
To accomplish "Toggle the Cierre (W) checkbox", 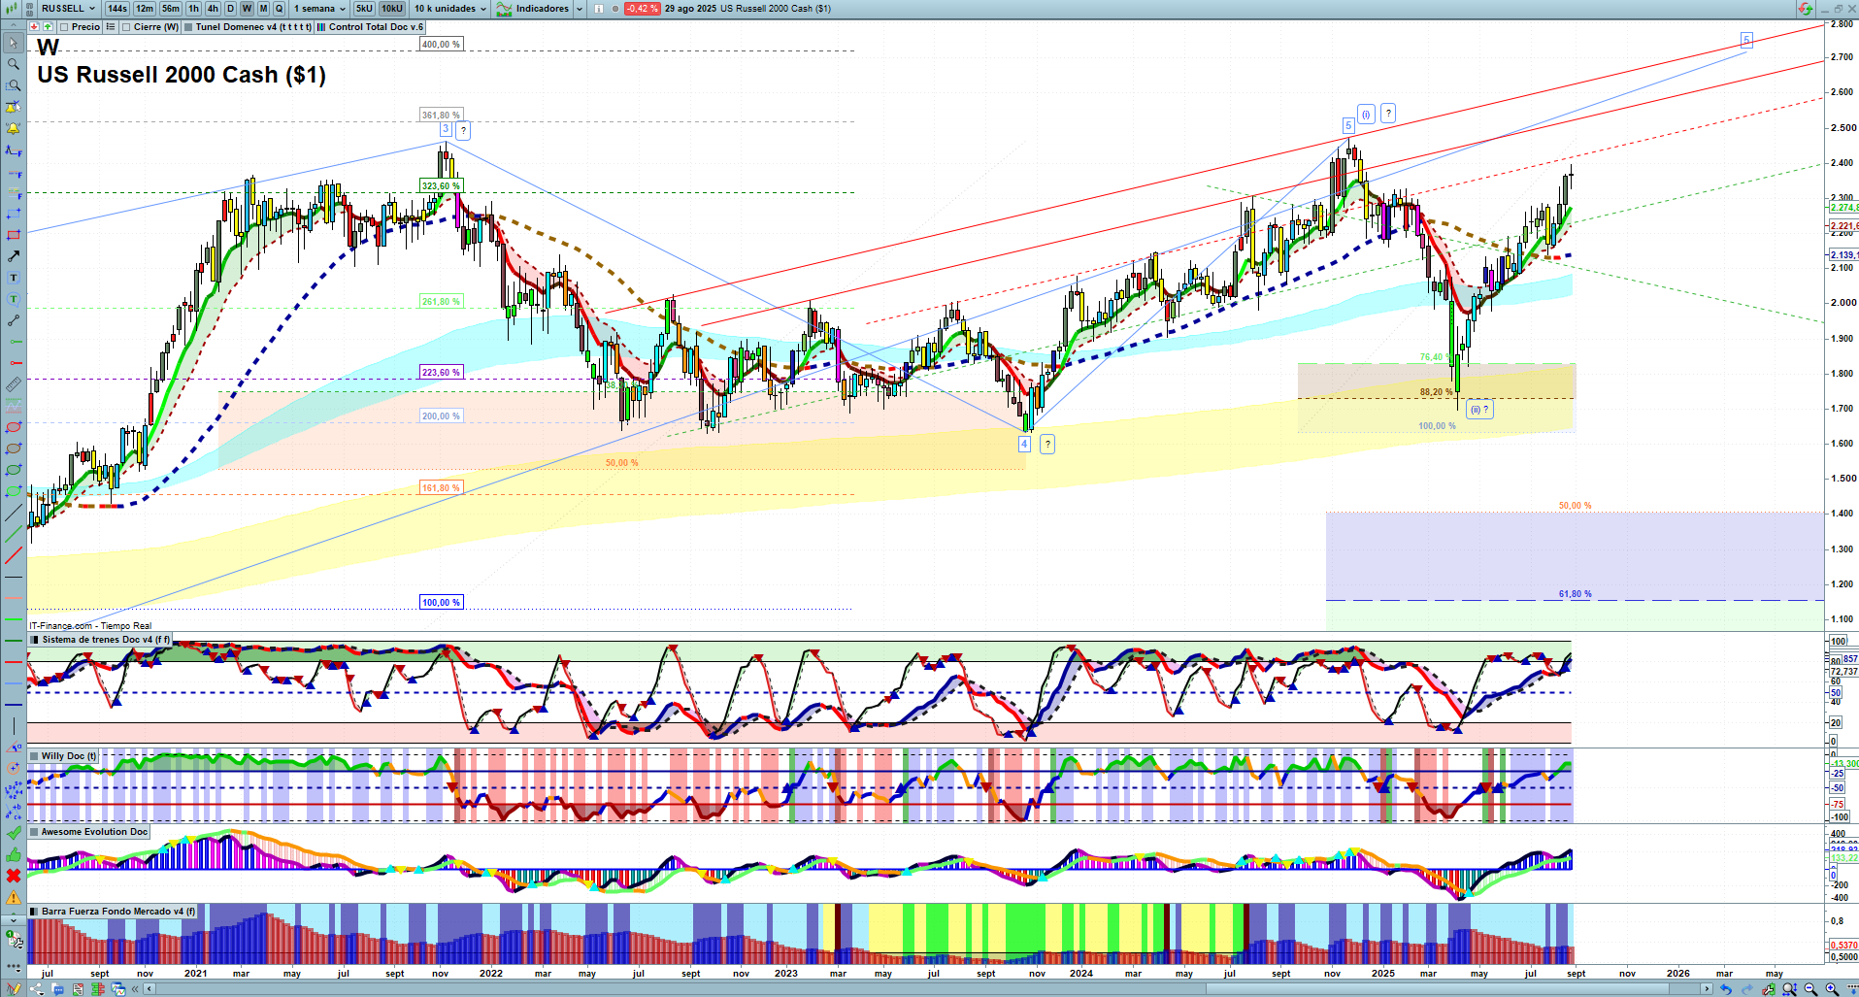I will point(127,27).
